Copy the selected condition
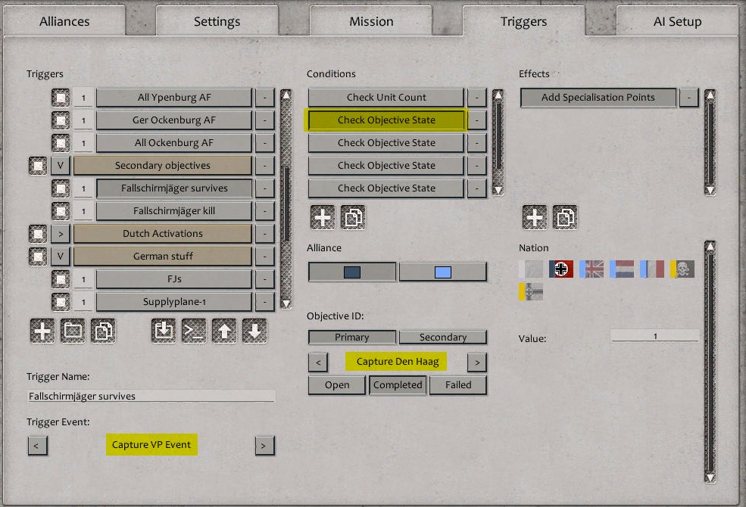Viewport: 746px width, 507px height. click(353, 218)
